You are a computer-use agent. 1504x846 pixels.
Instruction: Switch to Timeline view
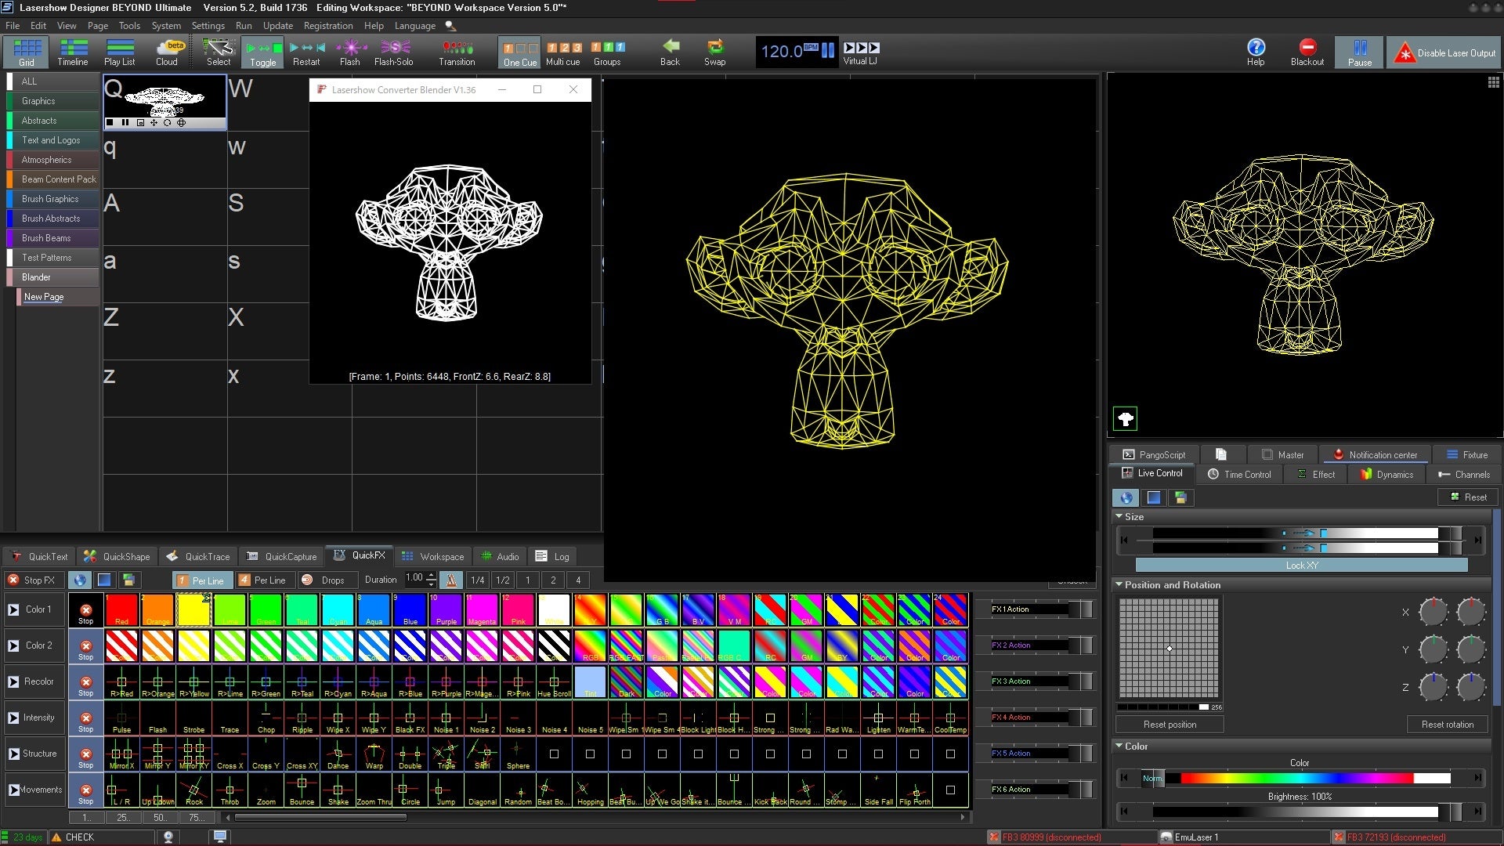click(x=73, y=52)
